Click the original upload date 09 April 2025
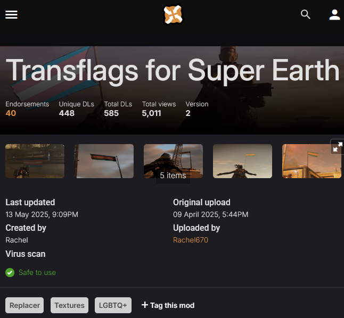The height and width of the screenshot is (318, 344). pyautogui.click(x=211, y=214)
